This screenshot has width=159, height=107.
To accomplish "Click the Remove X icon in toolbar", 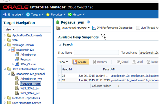I will pos(95,62).
